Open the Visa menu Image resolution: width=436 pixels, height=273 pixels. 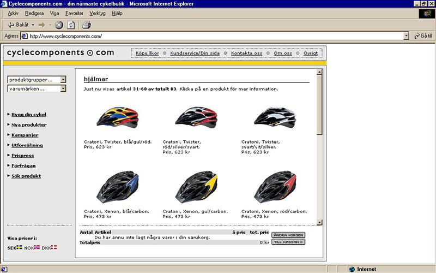(54, 13)
